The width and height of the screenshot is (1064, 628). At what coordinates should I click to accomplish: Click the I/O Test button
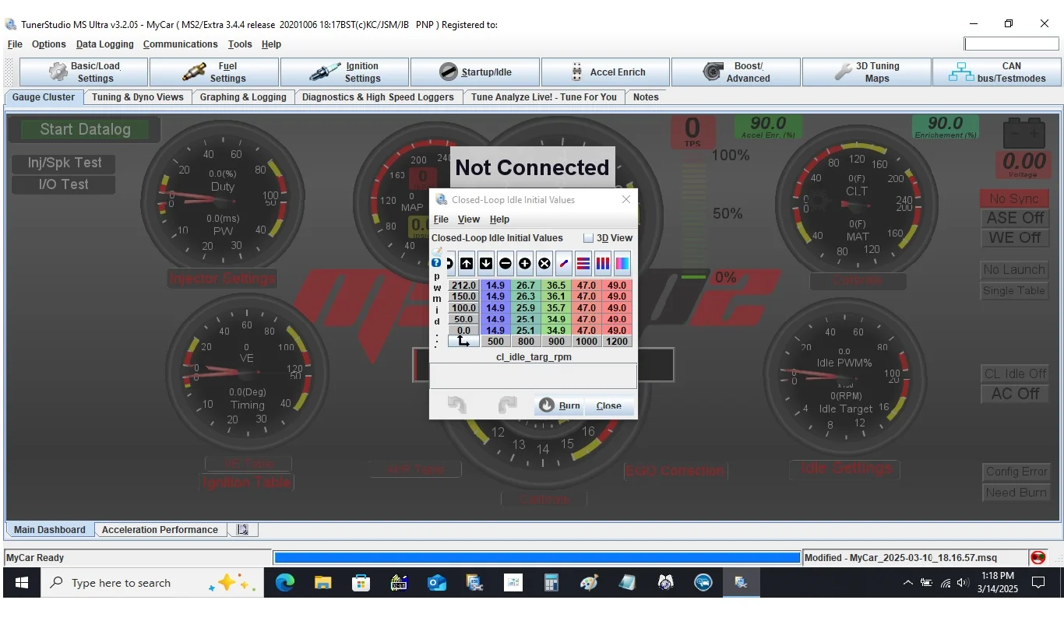point(64,184)
